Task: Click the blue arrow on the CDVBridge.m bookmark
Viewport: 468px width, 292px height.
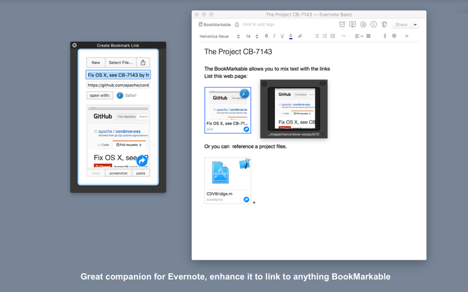Action: 246,200
